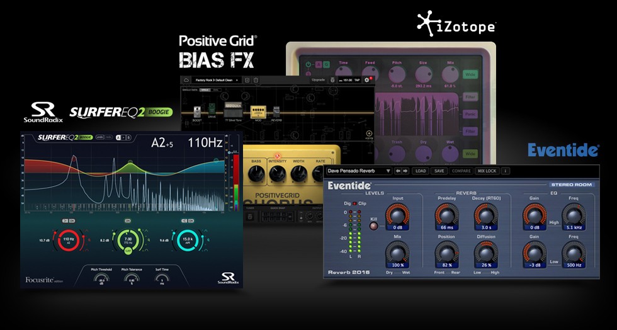Screen dimensions: 617x330
Task: Click the TAP tempo button
Action: pyautogui.click(x=357, y=80)
